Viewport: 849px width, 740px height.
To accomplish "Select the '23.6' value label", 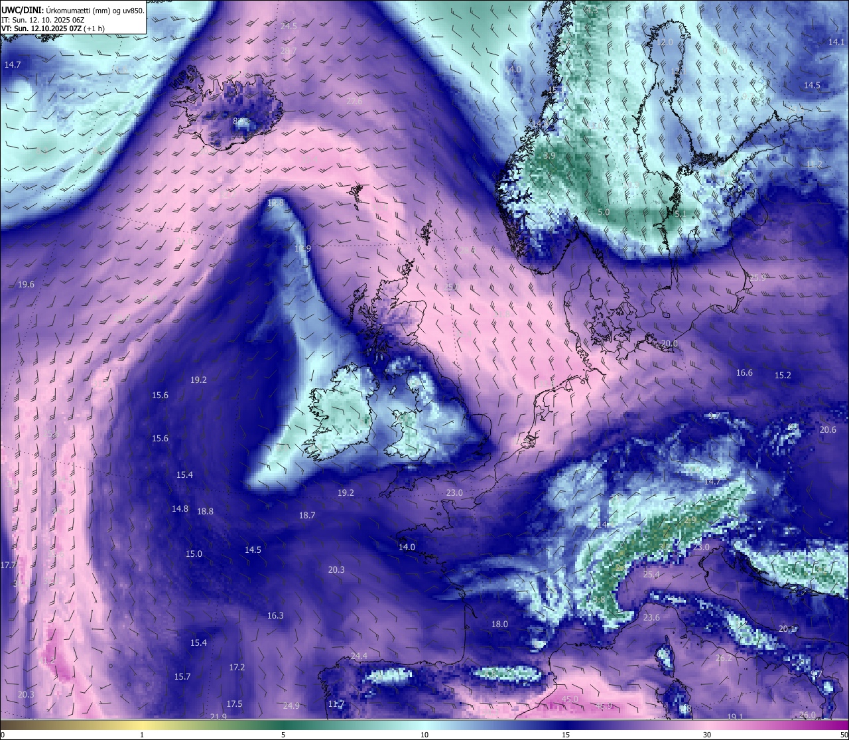I will (651, 618).
